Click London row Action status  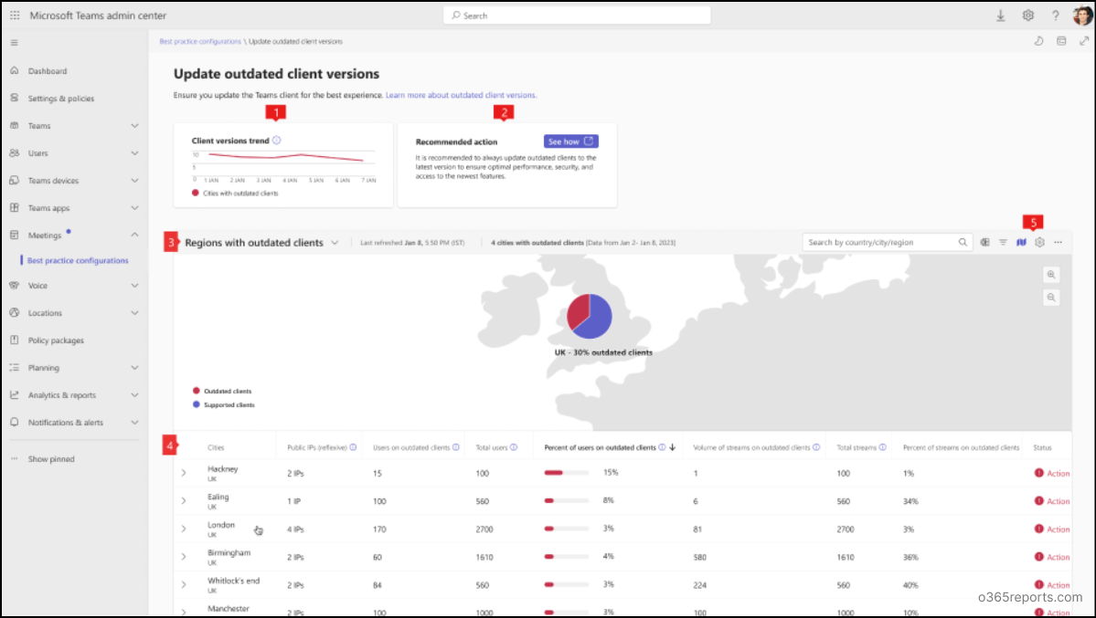1052,529
